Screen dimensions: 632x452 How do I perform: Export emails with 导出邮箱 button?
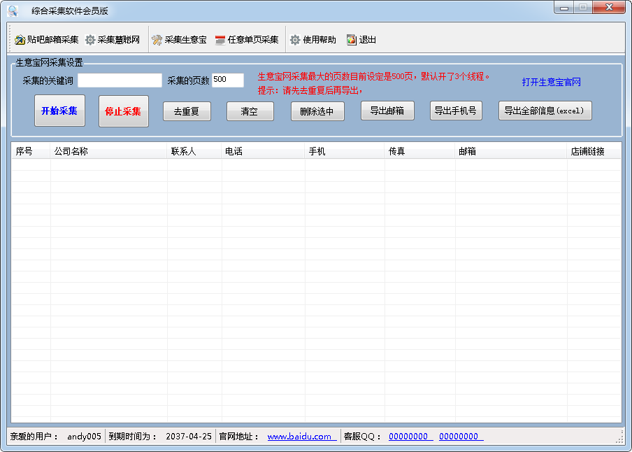(387, 111)
